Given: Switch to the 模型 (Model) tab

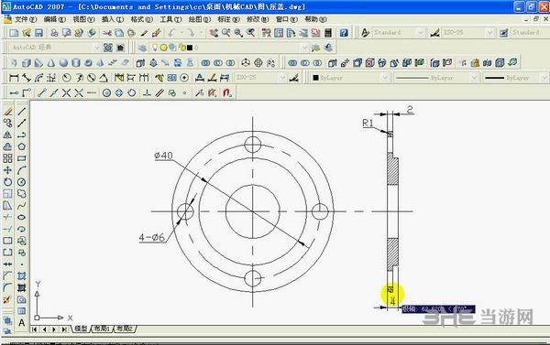Looking at the screenshot, I should pos(81,329).
